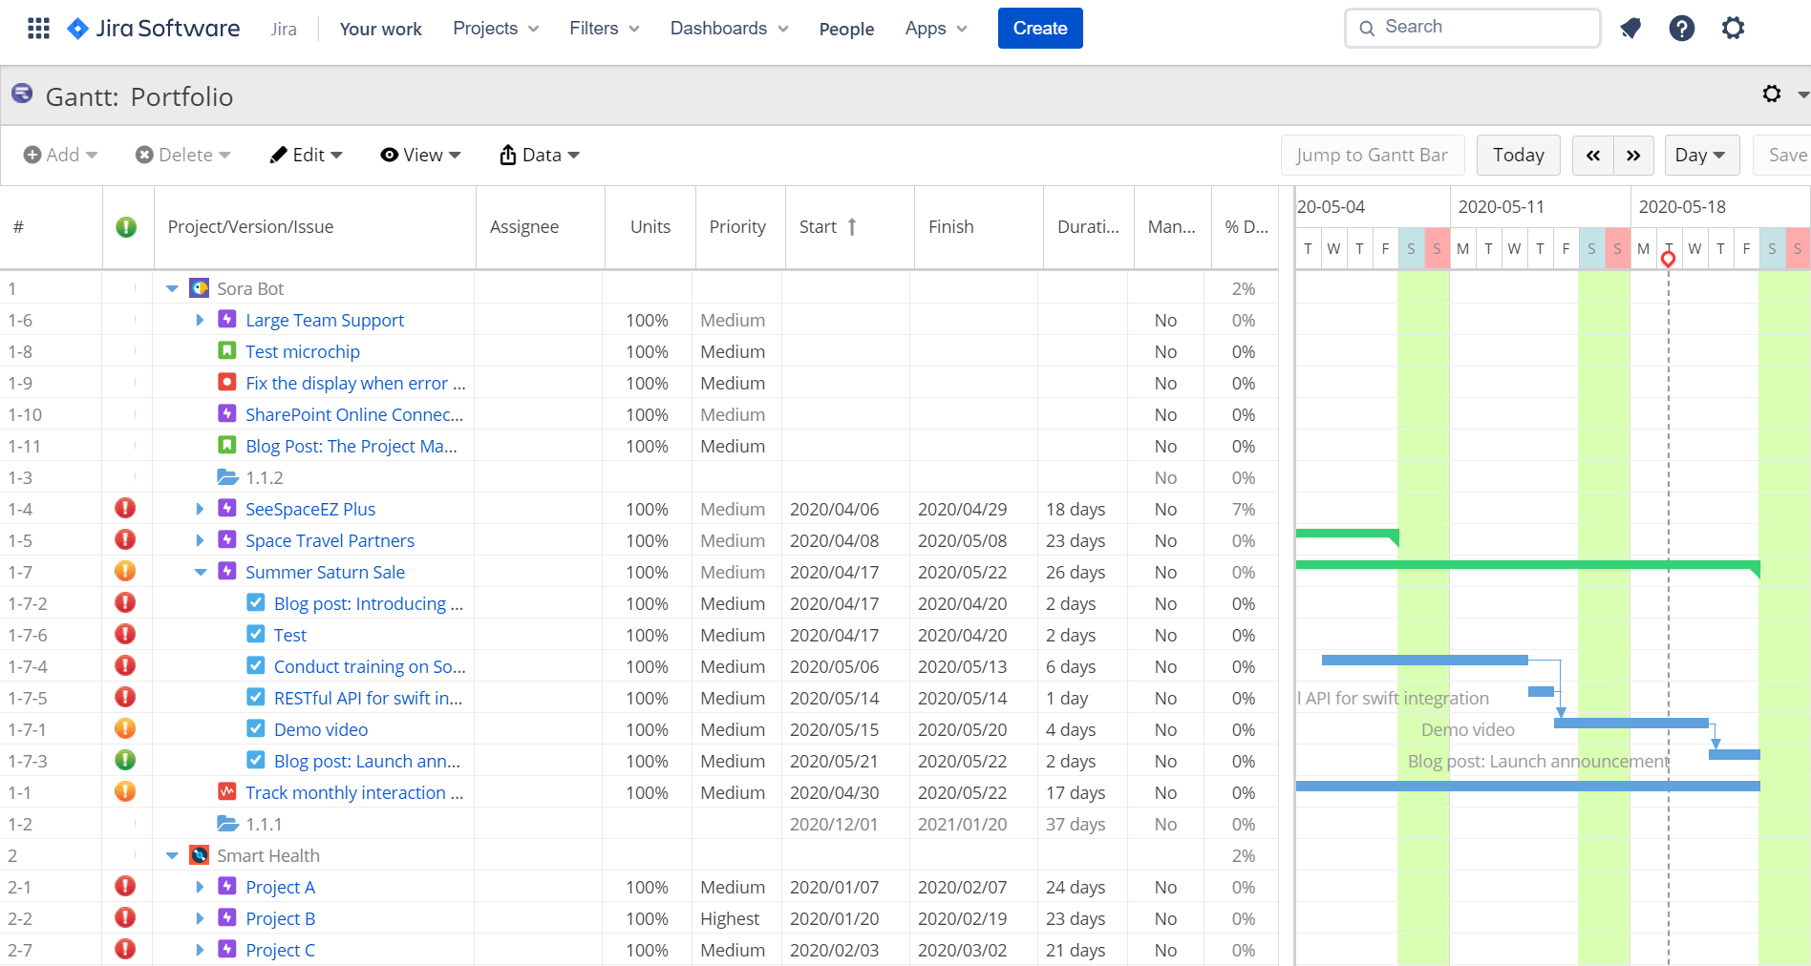The width and height of the screenshot is (1811, 966).
Task: Open the Day zoom level dropdown
Action: pyautogui.click(x=1701, y=155)
